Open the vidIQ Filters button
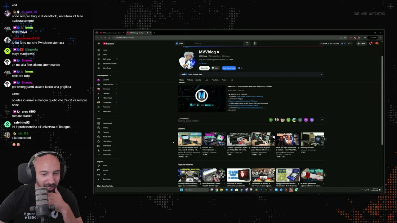 click(x=180, y=43)
